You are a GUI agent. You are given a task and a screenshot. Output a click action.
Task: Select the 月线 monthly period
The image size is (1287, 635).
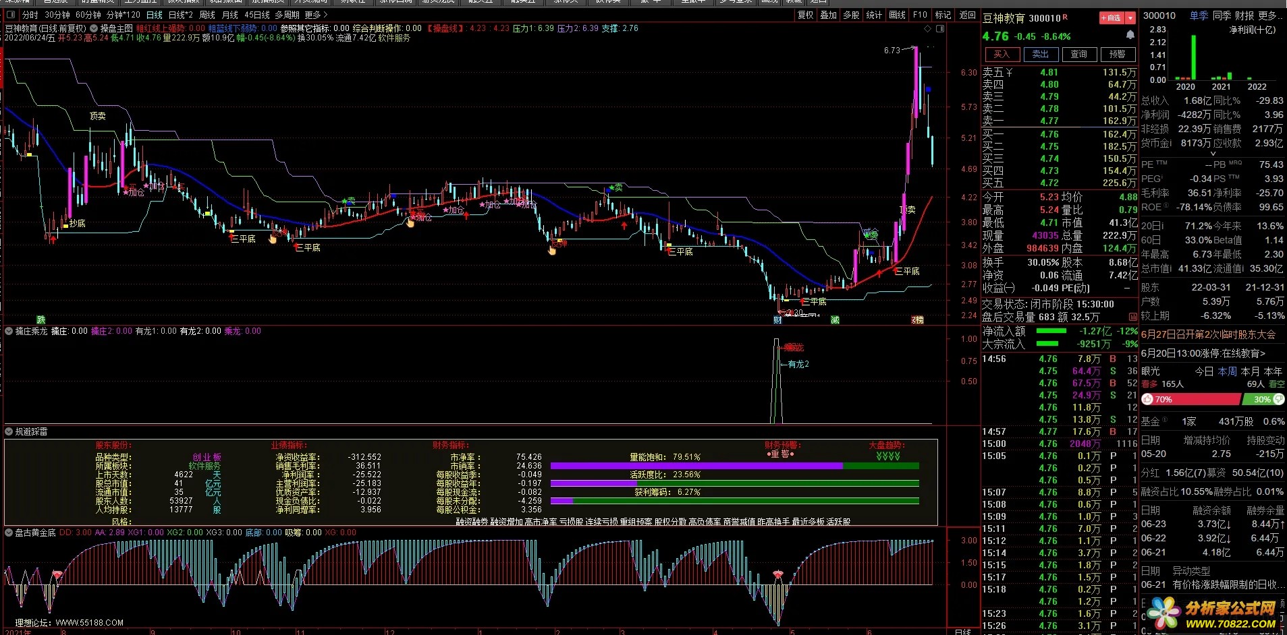pyautogui.click(x=230, y=15)
